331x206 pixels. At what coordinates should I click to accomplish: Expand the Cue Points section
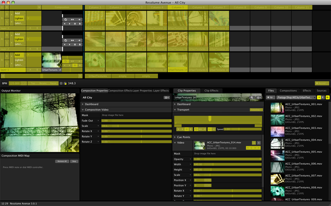[175, 137]
